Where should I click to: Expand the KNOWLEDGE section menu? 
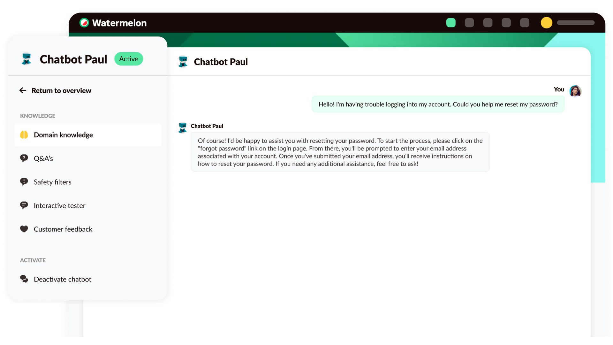(x=37, y=115)
